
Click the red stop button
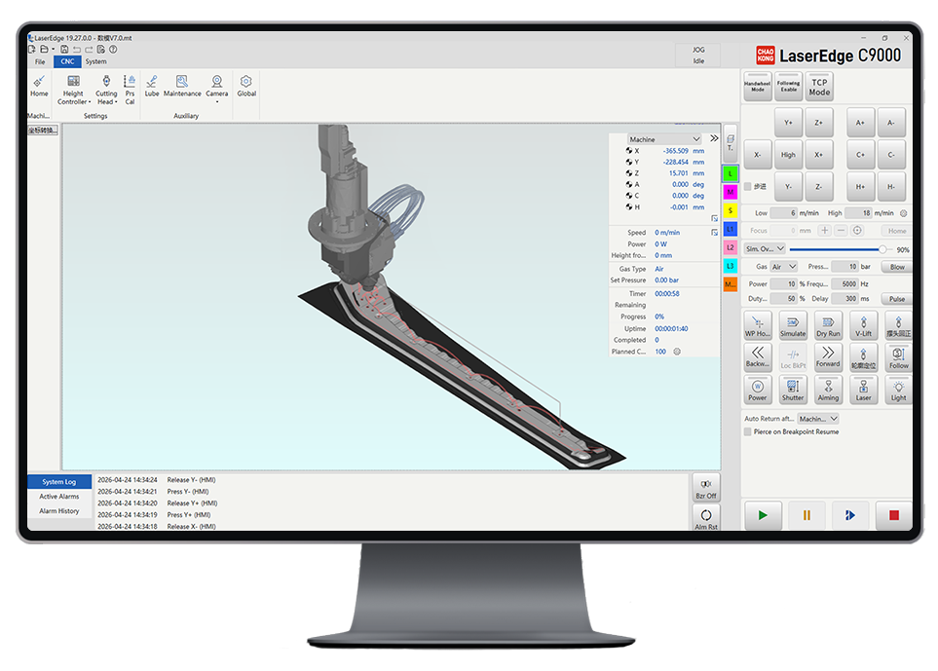894,515
